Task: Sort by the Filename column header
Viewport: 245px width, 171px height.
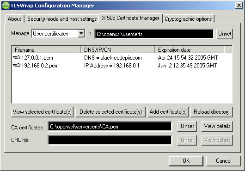Action: click(x=46, y=49)
